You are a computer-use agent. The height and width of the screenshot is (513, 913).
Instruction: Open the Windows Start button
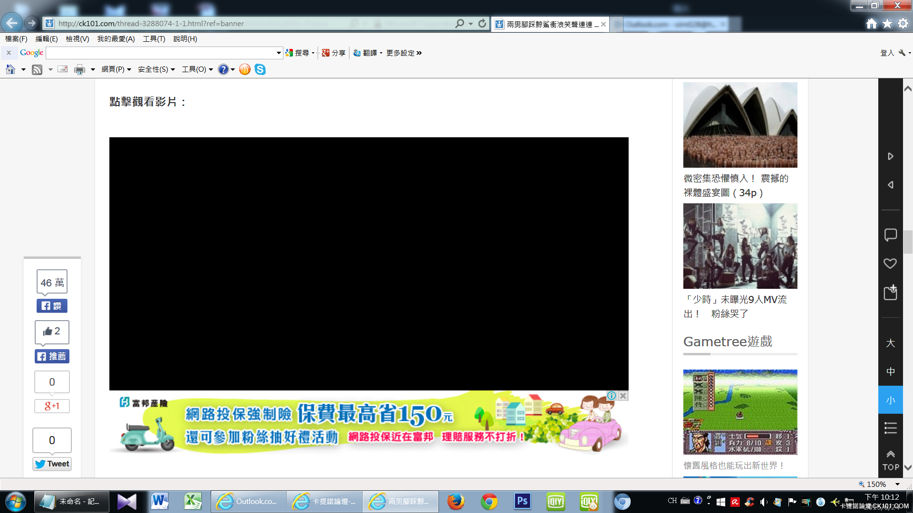(x=16, y=502)
